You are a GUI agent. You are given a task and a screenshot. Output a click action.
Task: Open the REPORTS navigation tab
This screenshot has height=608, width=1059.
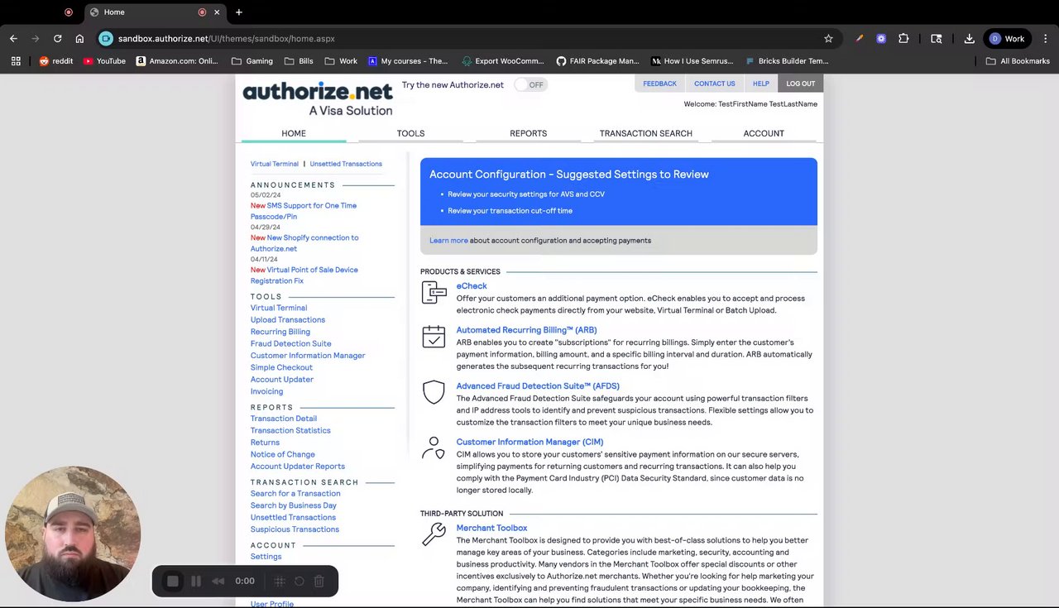click(x=528, y=133)
